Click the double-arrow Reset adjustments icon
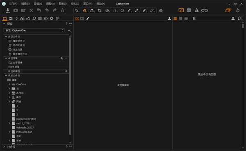This screenshot has width=246, height=151. [39, 11]
